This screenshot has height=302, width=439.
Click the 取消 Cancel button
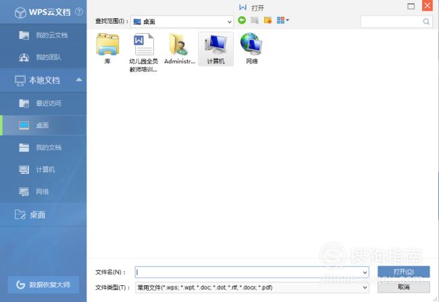point(403,287)
